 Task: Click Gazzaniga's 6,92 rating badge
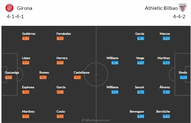(9, 77)
